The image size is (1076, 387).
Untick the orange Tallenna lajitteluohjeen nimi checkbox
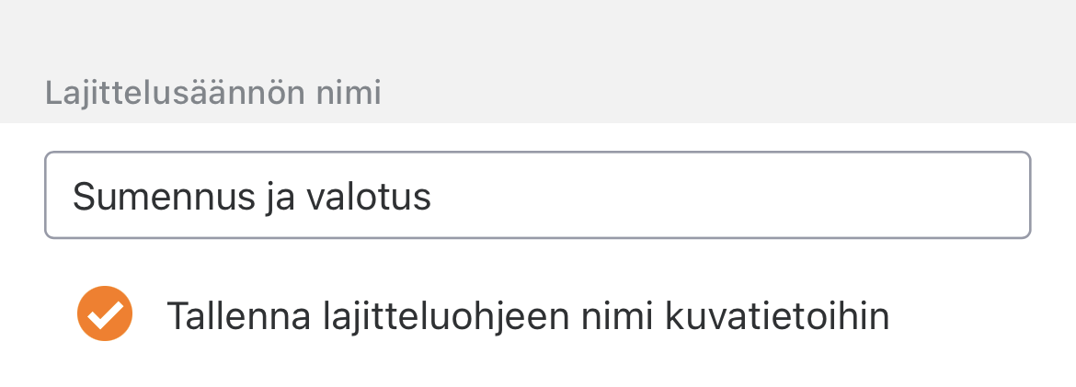coord(105,314)
